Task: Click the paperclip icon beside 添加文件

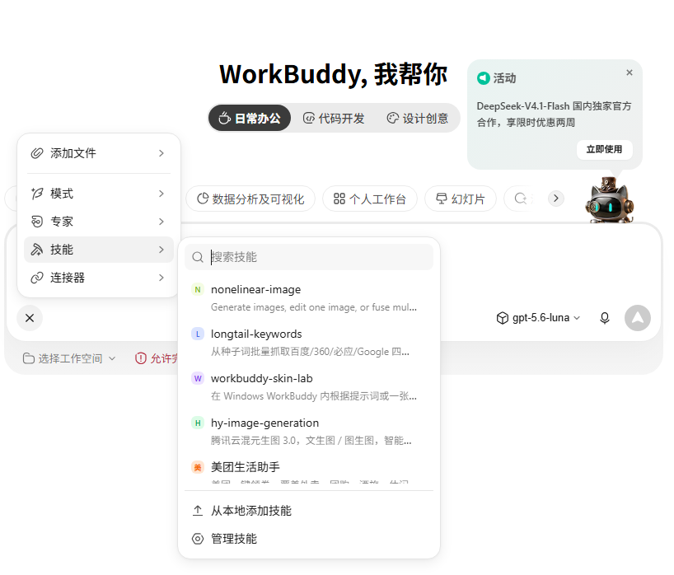Action: (x=37, y=153)
